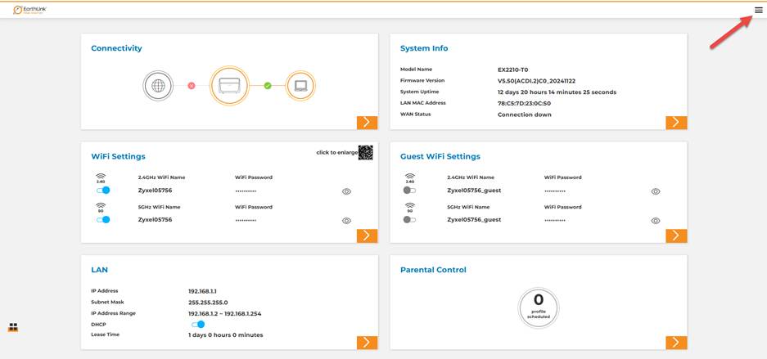
Task: Click the LAN card title
Action: [x=99, y=270]
